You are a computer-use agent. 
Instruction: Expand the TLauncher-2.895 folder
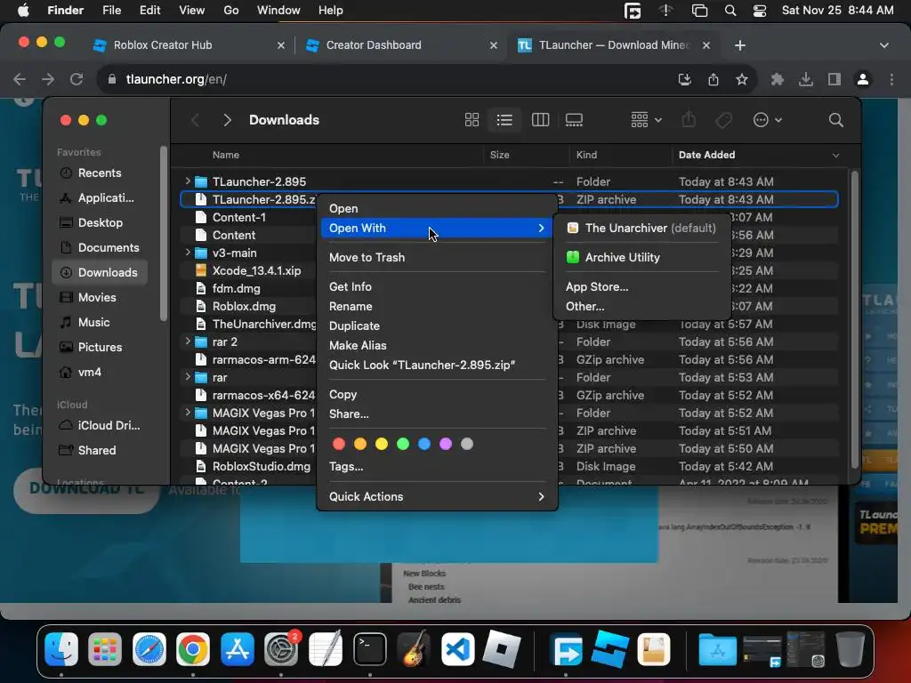coord(188,181)
